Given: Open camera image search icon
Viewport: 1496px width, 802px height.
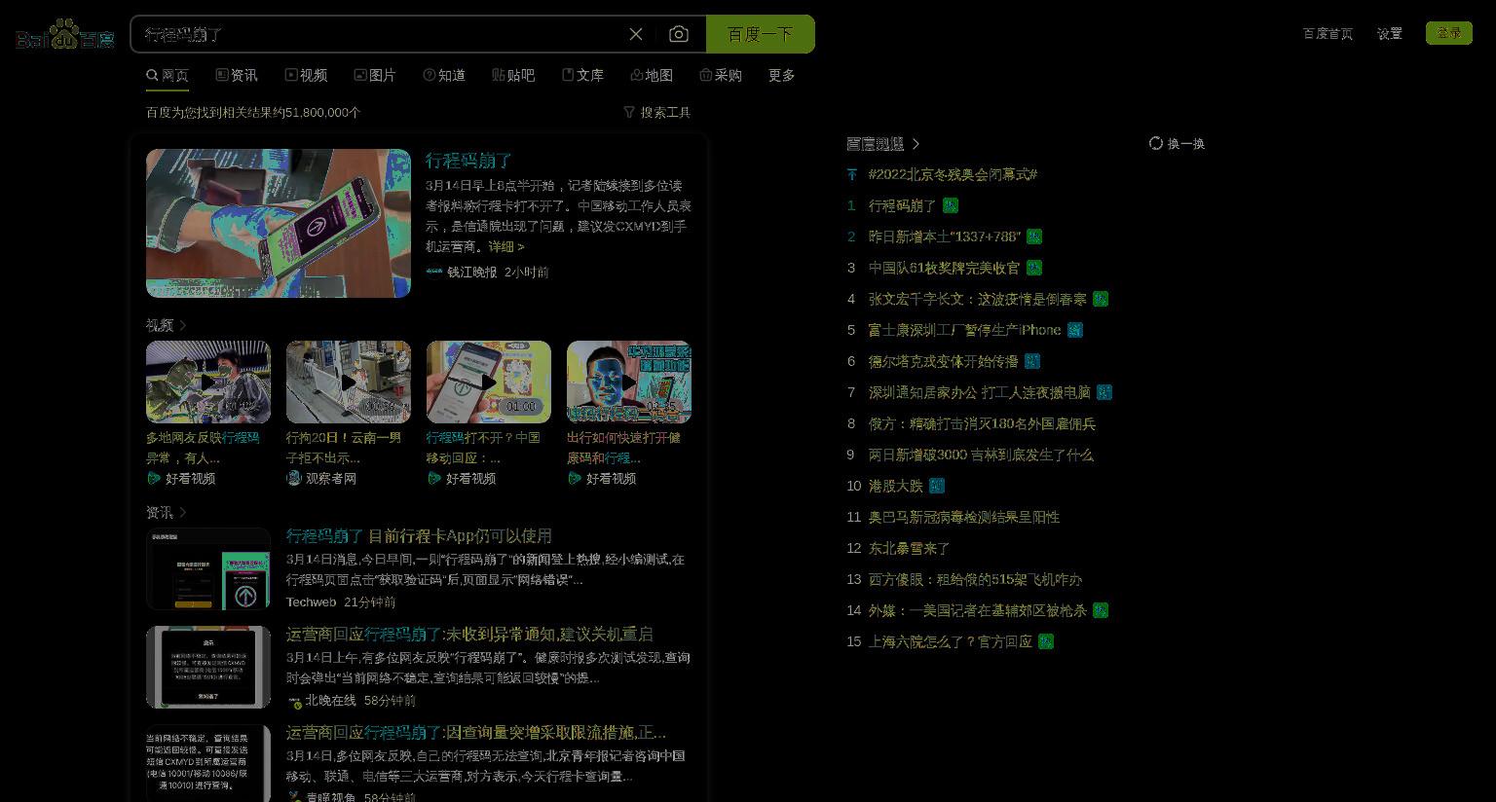Looking at the screenshot, I should [x=679, y=34].
